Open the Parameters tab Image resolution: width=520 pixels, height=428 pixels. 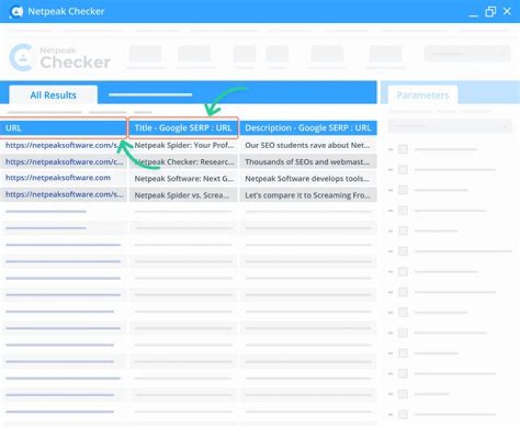point(422,95)
